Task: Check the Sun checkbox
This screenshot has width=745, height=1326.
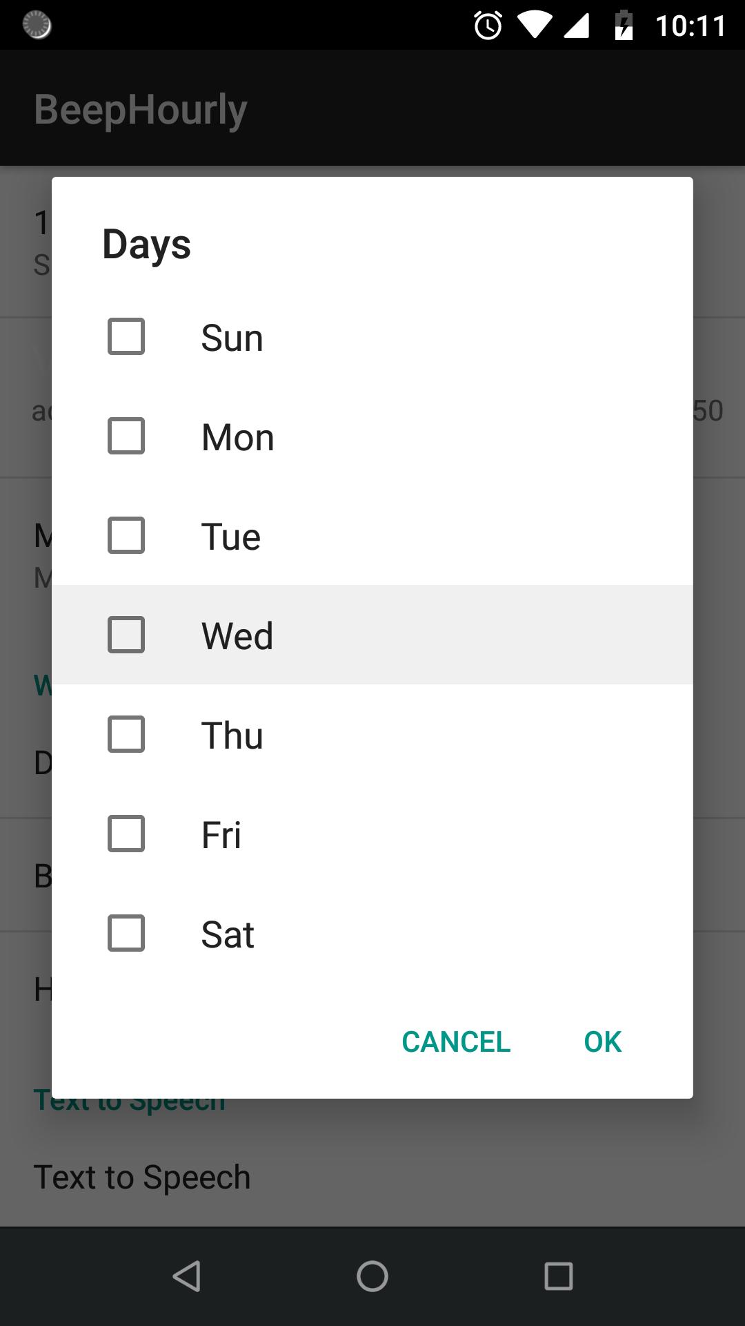Action: pyautogui.click(x=126, y=337)
